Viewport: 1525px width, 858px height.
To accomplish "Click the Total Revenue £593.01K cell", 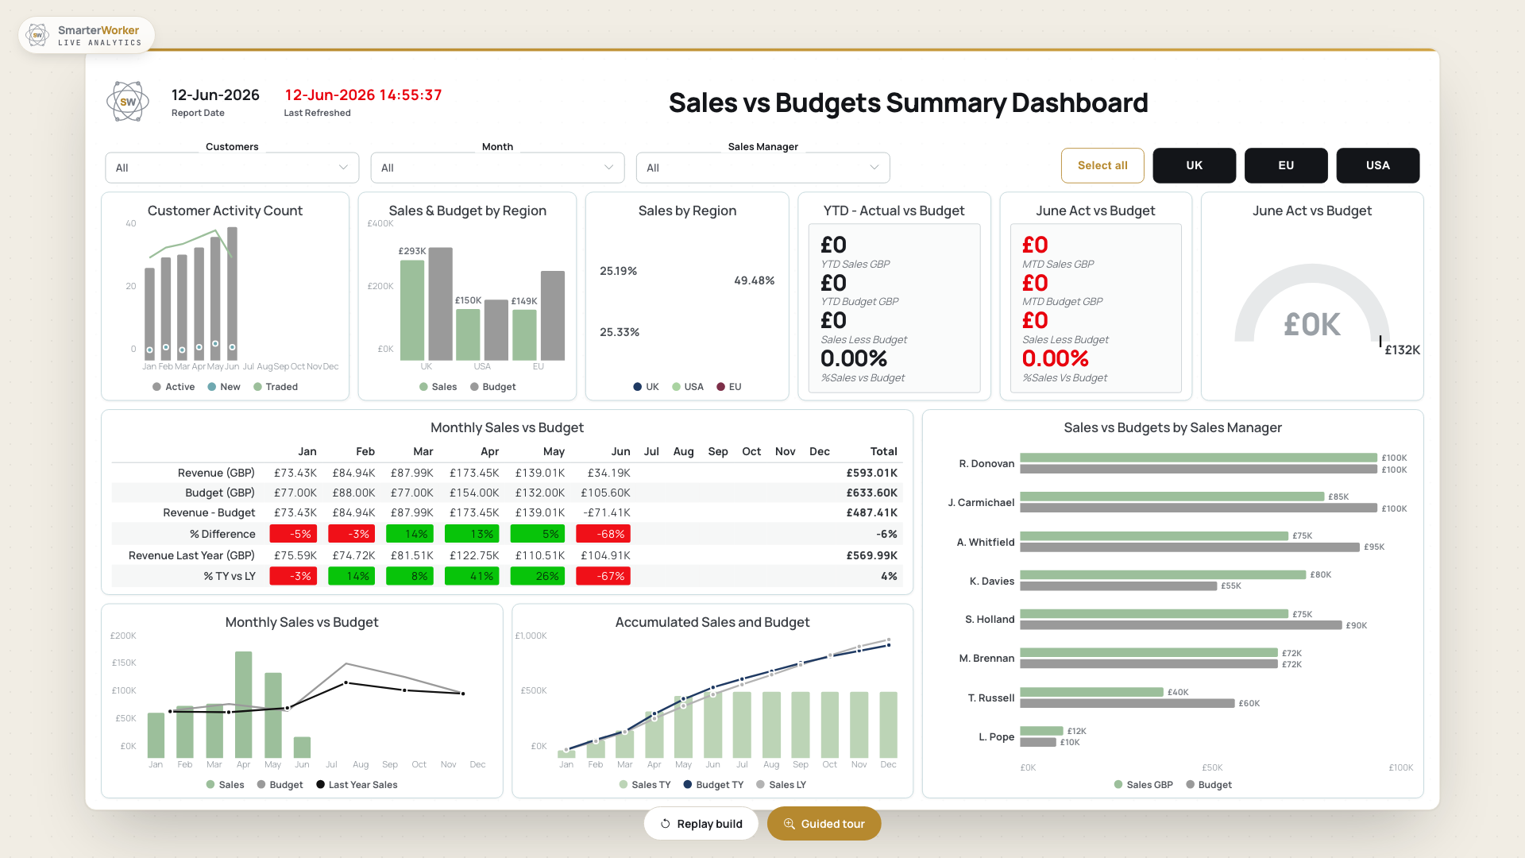I will tap(871, 473).
